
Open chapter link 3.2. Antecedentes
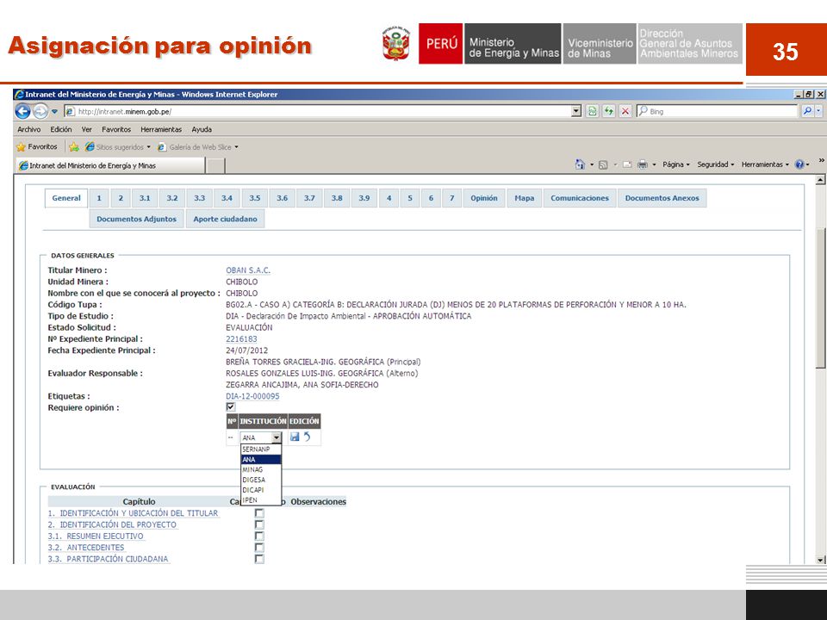(86, 548)
